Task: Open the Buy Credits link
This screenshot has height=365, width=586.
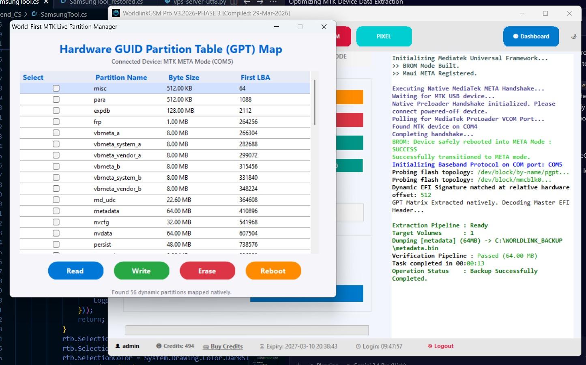Action: click(226, 346)
